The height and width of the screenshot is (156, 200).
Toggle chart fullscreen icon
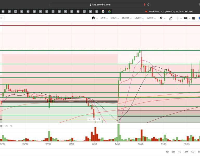(99, 119)
